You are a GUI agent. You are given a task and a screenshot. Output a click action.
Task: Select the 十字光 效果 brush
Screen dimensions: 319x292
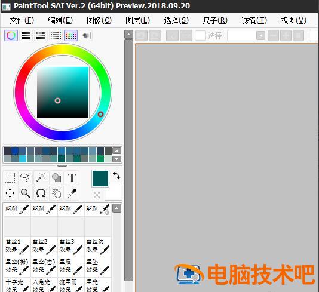point(17,285)
